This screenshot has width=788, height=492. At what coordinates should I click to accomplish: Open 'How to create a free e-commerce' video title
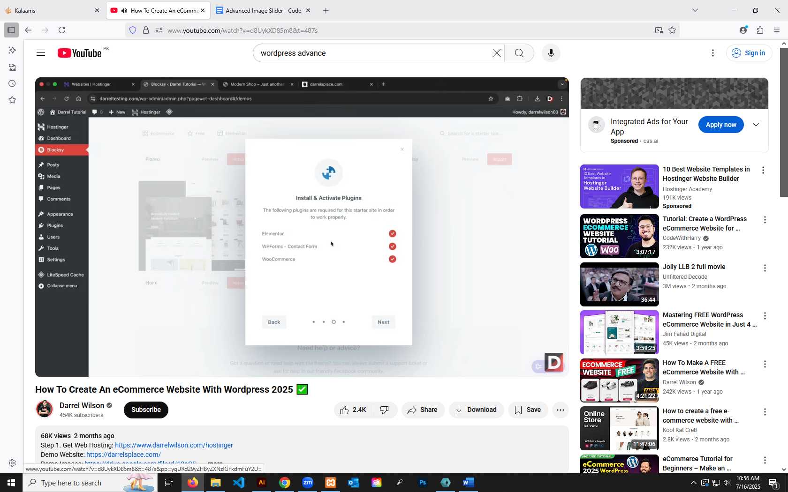pos(700,416)
